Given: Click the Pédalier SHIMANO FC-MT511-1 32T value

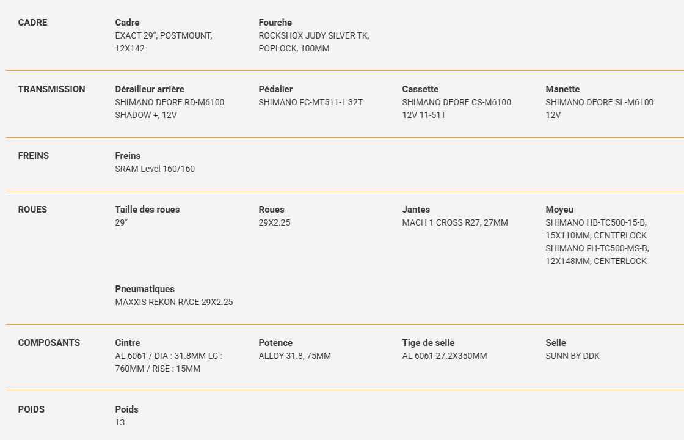Looking at the screenshot, I should click(310, 102).
